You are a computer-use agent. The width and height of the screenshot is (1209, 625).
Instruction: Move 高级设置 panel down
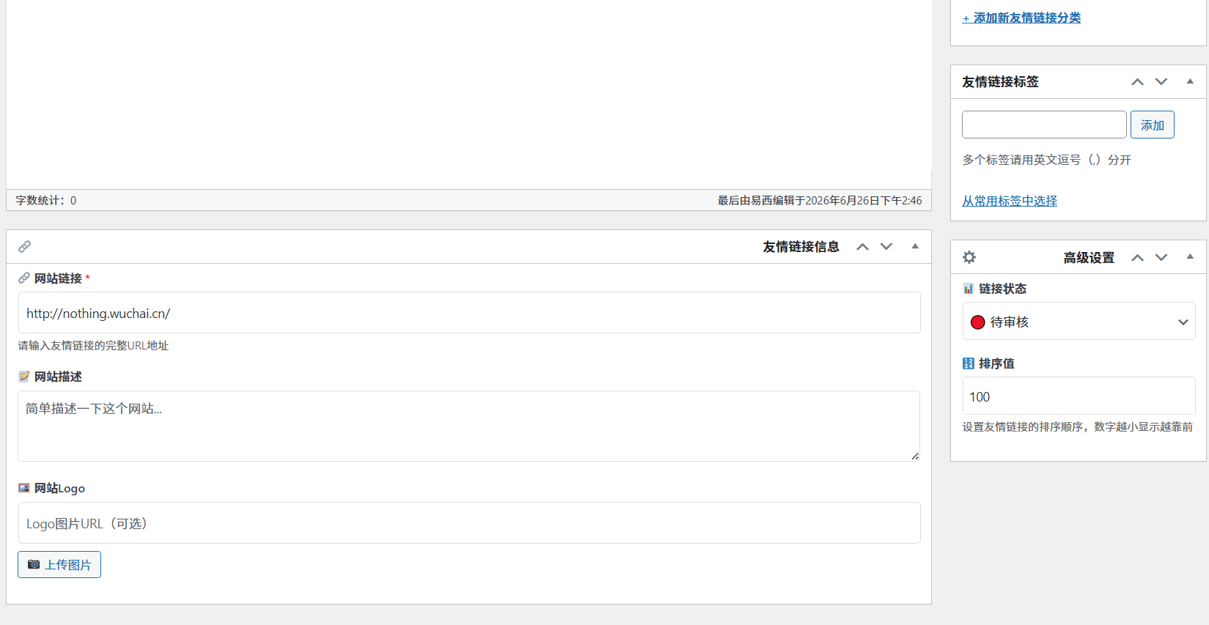[x=1161, y=258]
